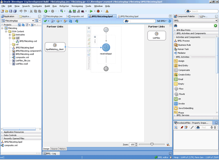The width and height of the screenshot is (219, 160).
Task: Open composite.xml from Recently Opened Files
Action: [x=11, y=145]
